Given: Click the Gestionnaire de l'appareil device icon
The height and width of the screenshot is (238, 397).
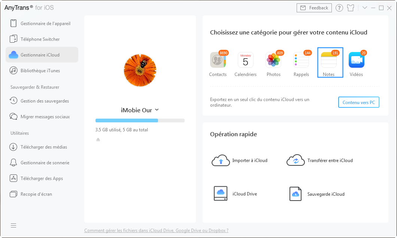Looking at the screenshot, I should coord(13,23).
